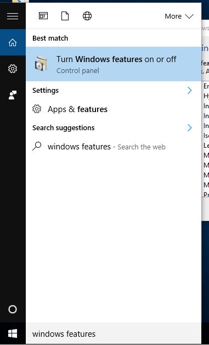Image resolution: width=209 pixels, height=345 pixels.
Task: Click gear icon beside Apps & features
Action: (x=37, y=109)
